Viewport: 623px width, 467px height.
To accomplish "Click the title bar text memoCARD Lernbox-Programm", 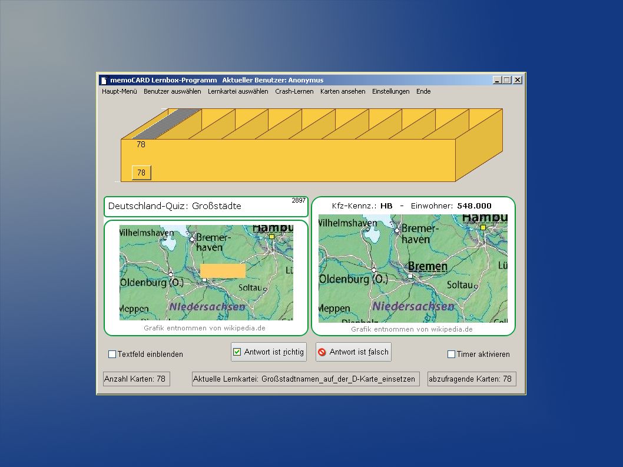I will (164, 80).
